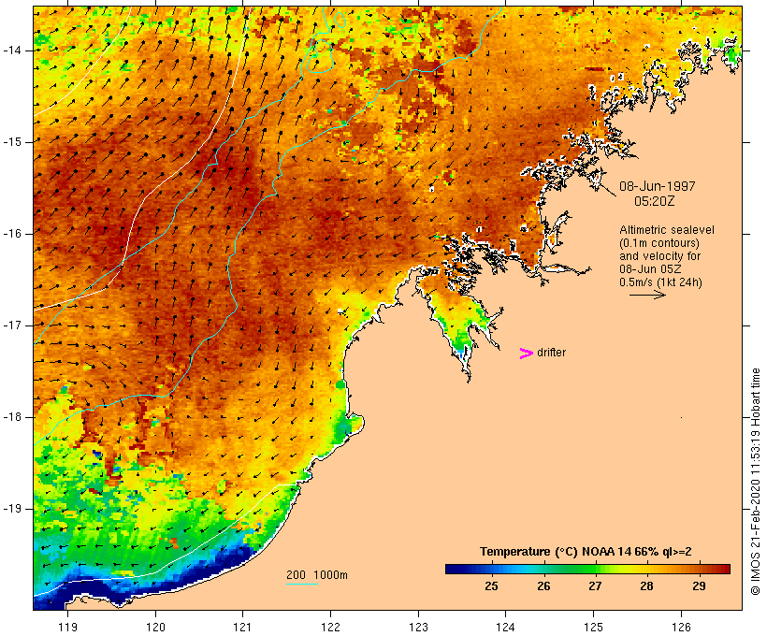This screenshot has height=636, width=767.
Task: Click the colorbar at the 29 degree mark
Action: coord(699,569)
